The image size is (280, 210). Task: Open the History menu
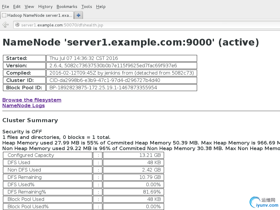pos(45,6)
